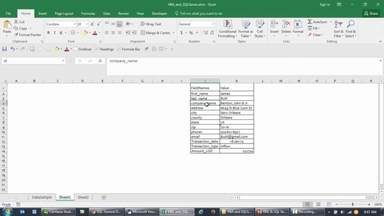This screenshot has width=384, height=216.
Task: Click Undo in Quick Access Toolbar
Action: coord(12,49)
